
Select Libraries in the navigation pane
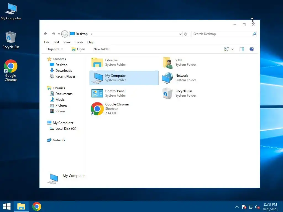pos(59,88)
